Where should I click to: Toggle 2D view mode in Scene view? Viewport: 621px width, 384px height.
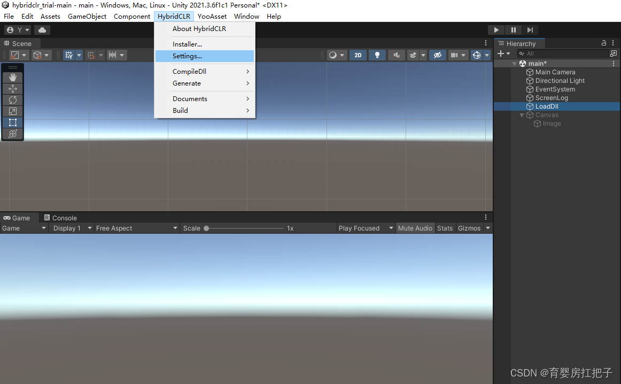click(x=358, y=55)
